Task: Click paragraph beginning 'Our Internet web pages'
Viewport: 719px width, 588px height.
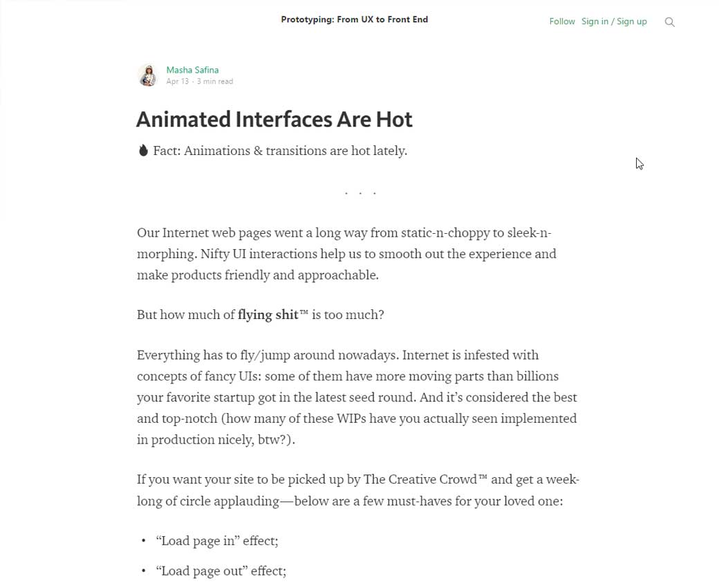Action: [x=346, y=253]
